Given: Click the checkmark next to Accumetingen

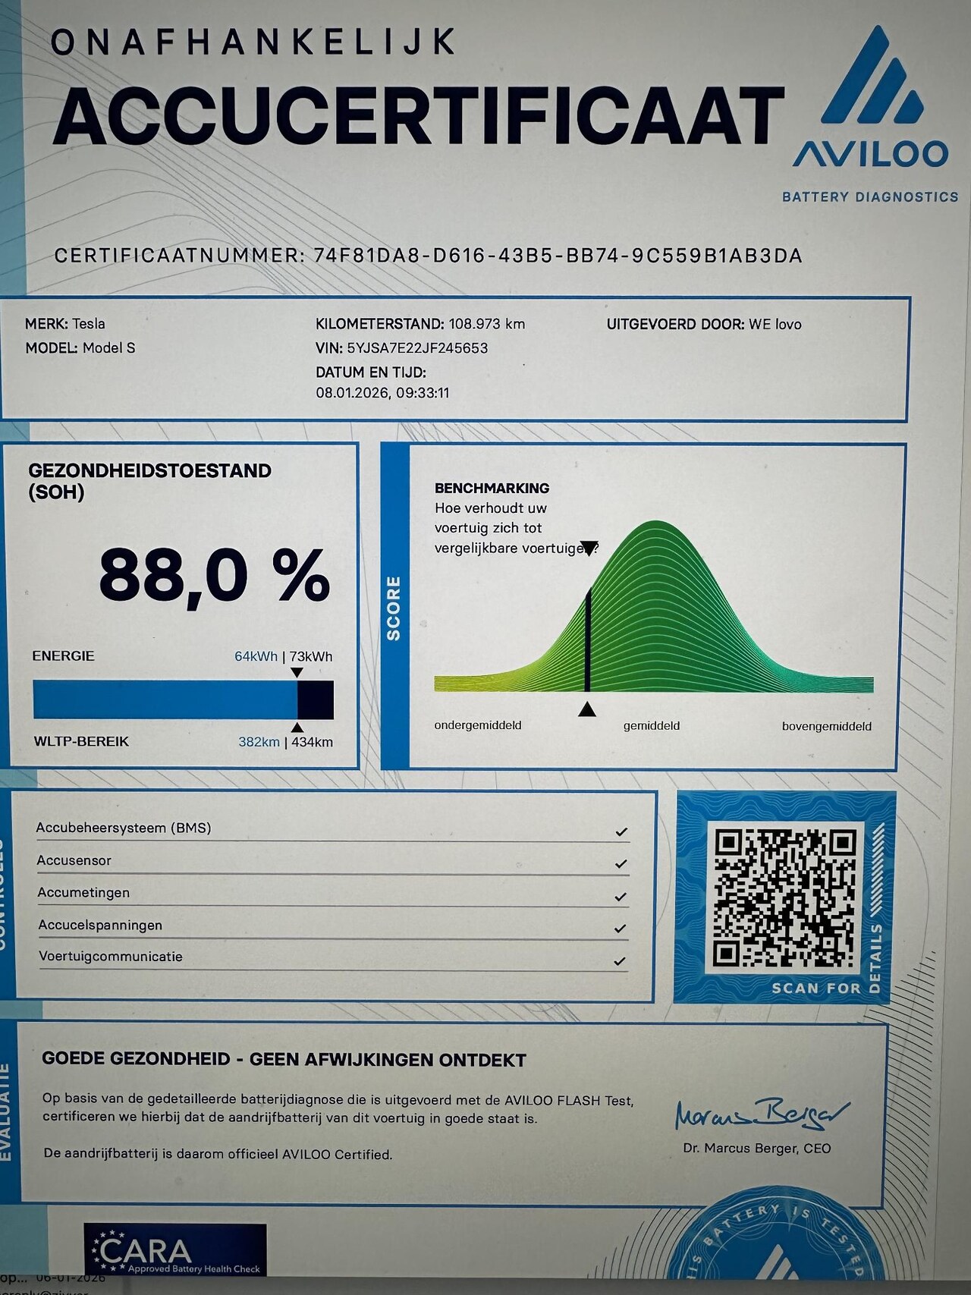Looking at the screenshot, I should (x=621, y=897).
